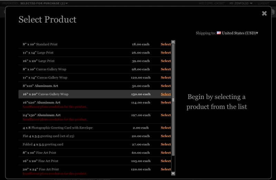Click the scrollbar up arrow of product list
This screenshot has height=180, width=276.
173,42
